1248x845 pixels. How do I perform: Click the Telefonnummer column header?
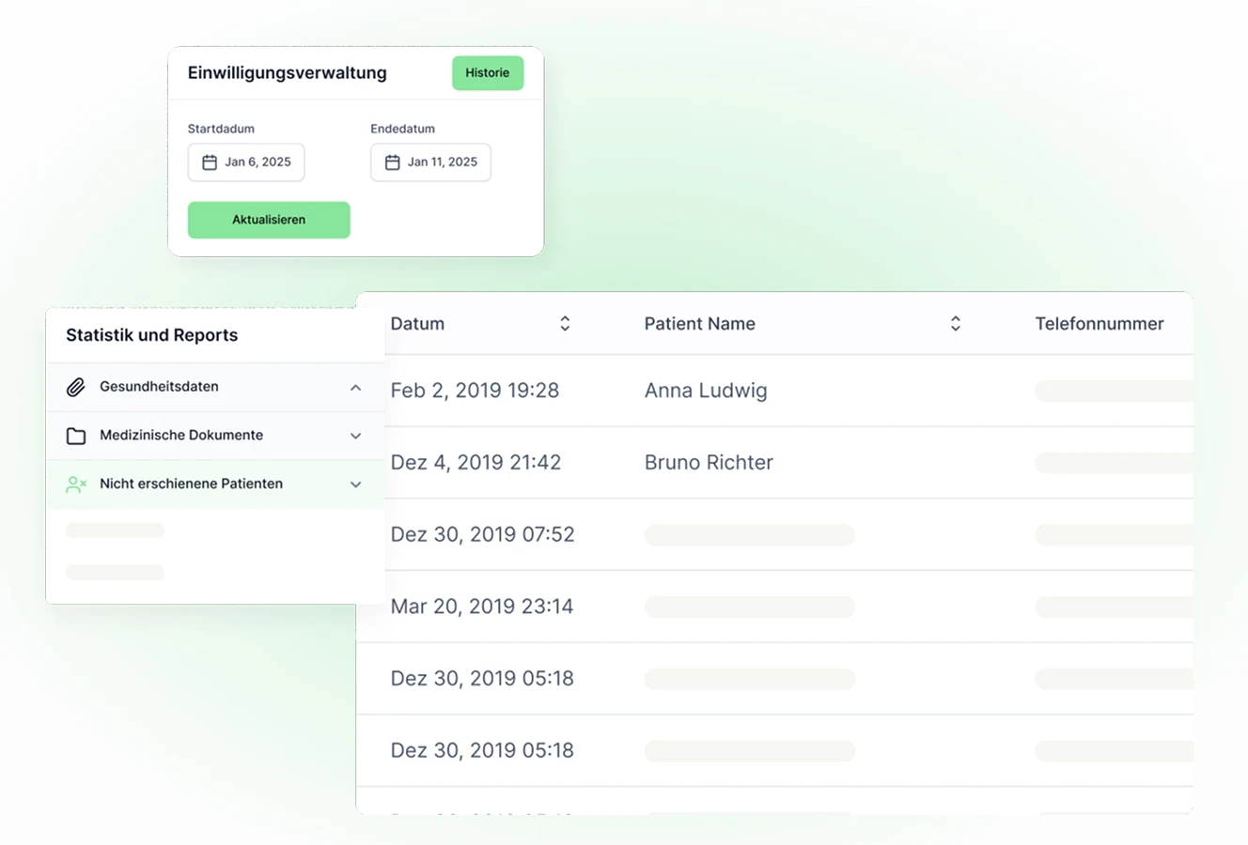[x=1100, y=324]
